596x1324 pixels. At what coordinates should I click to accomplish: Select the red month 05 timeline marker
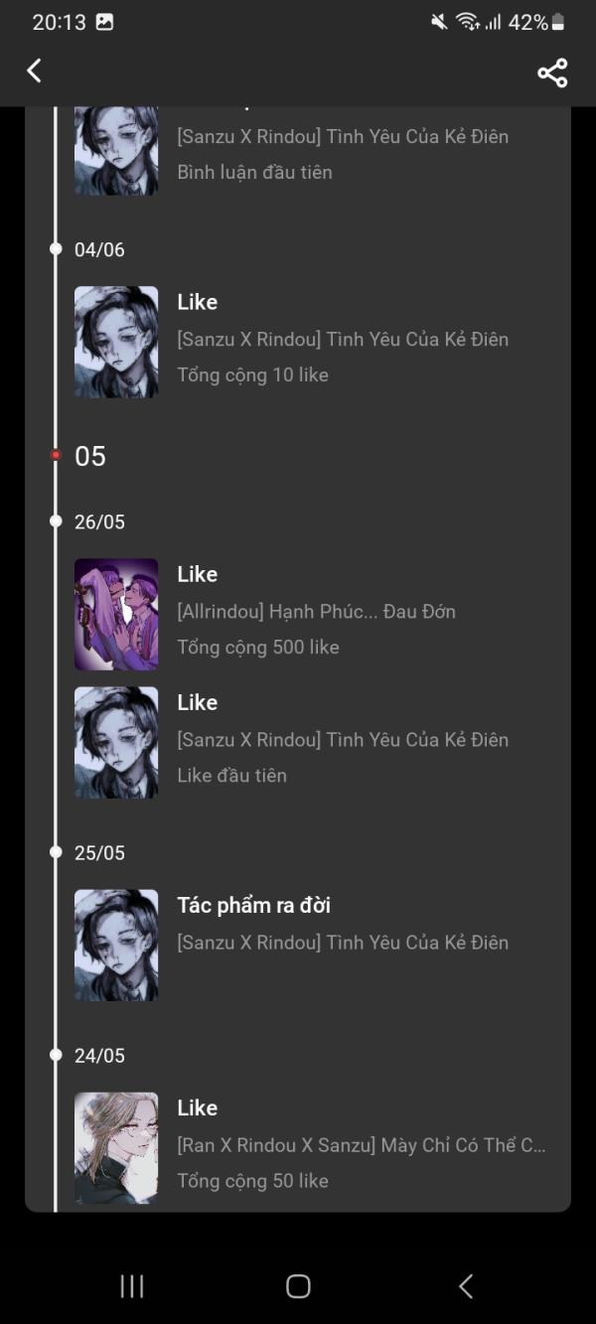[x=56, y=456]
